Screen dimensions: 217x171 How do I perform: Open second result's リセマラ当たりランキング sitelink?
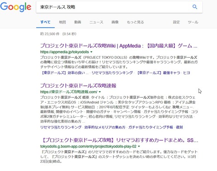pos(61,127)
